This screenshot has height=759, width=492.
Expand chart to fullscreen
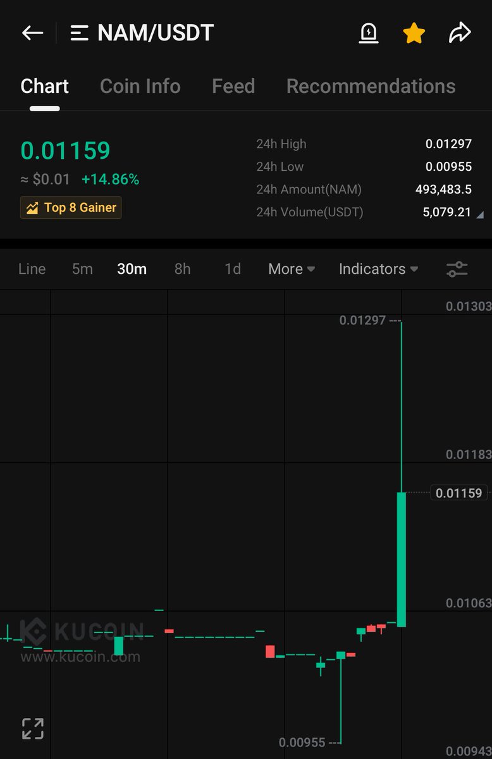click(33, 728)
